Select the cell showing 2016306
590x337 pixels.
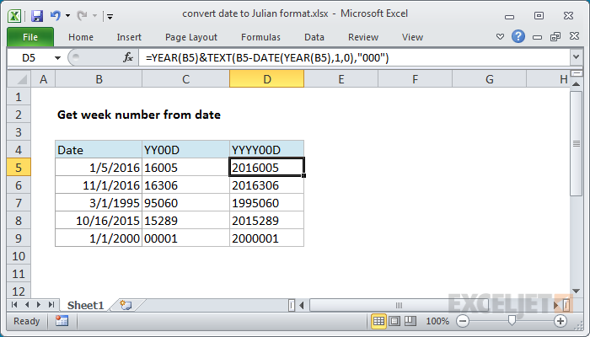point(267,185)
